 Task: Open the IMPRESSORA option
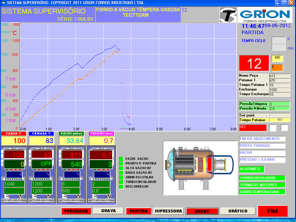tap(169, 211)
